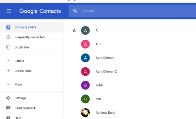Image resolution: width=196 pixels, height=119 pixels.
Task: Click the search magnifier icon
Action: pos(75,11)
